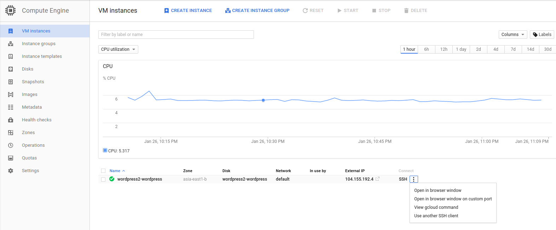Open the wordpress2-wordpress instance name
Viewport: 556px width, 230px height.
tap(140, 179)
